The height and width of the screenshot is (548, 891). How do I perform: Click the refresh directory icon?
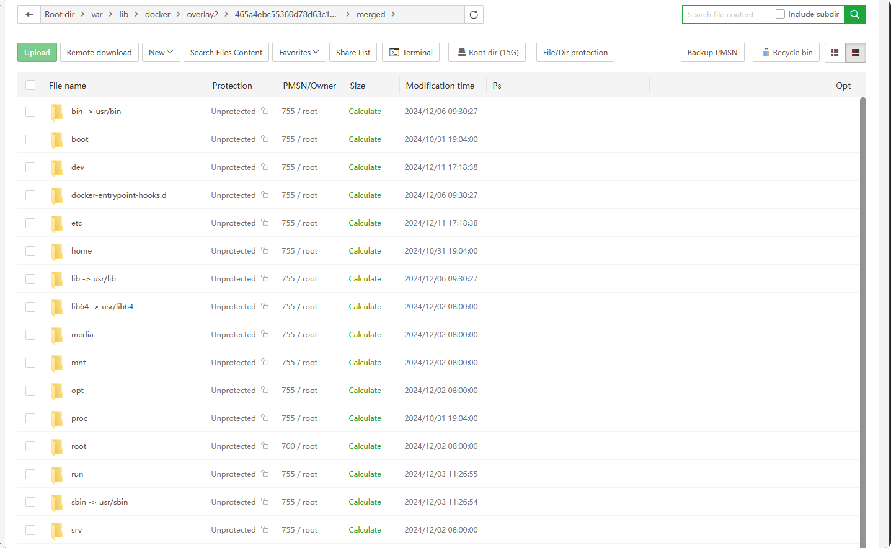click(x=474, y=14)
